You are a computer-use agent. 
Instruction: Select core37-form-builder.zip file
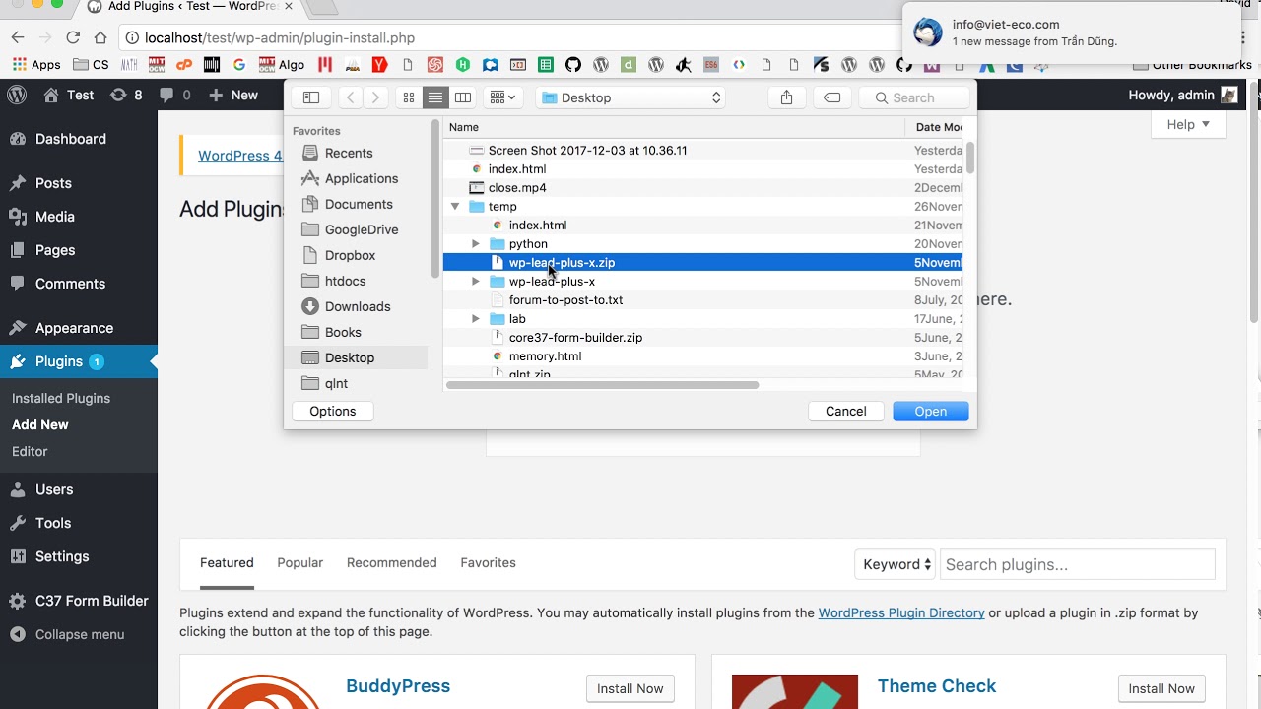pos(575,338)
